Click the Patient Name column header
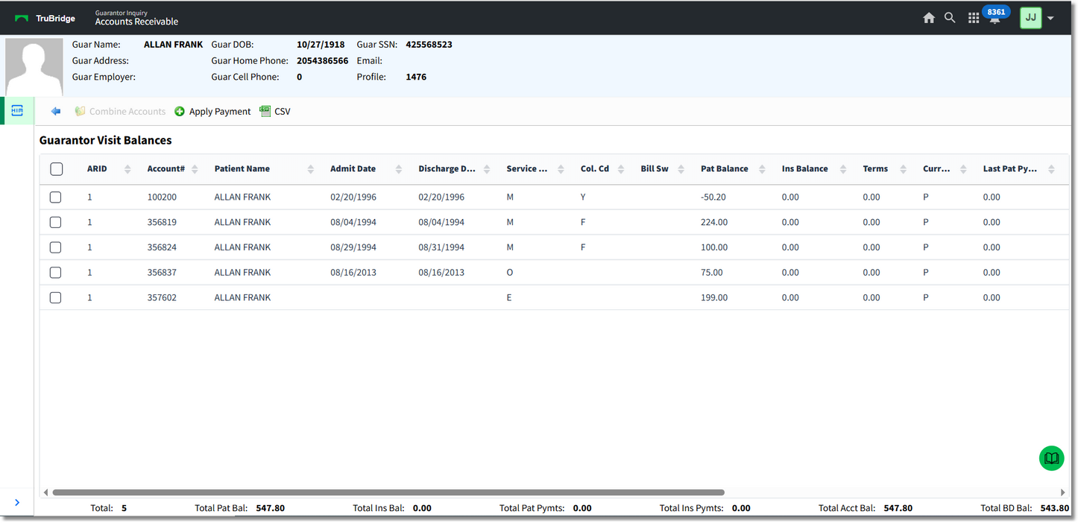This screenshot has height=523, width=1078. 242,169
